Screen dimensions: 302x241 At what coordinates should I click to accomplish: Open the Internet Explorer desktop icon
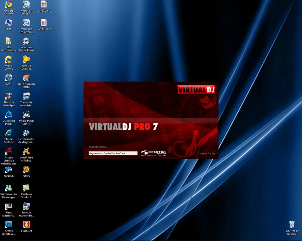9,133
